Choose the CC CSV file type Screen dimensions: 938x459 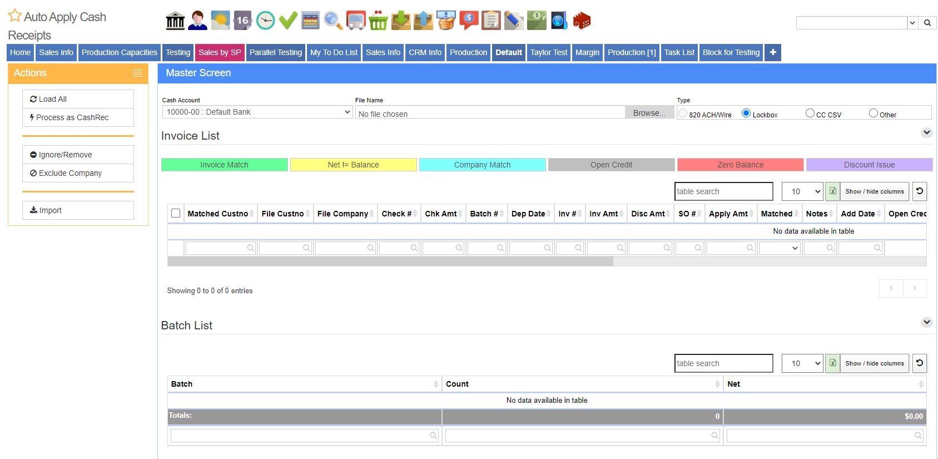click(810, 113)
